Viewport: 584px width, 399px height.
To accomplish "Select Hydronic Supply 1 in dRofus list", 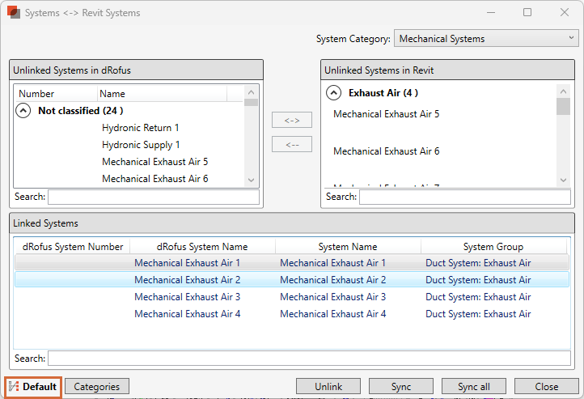I will tap(141, 145).
